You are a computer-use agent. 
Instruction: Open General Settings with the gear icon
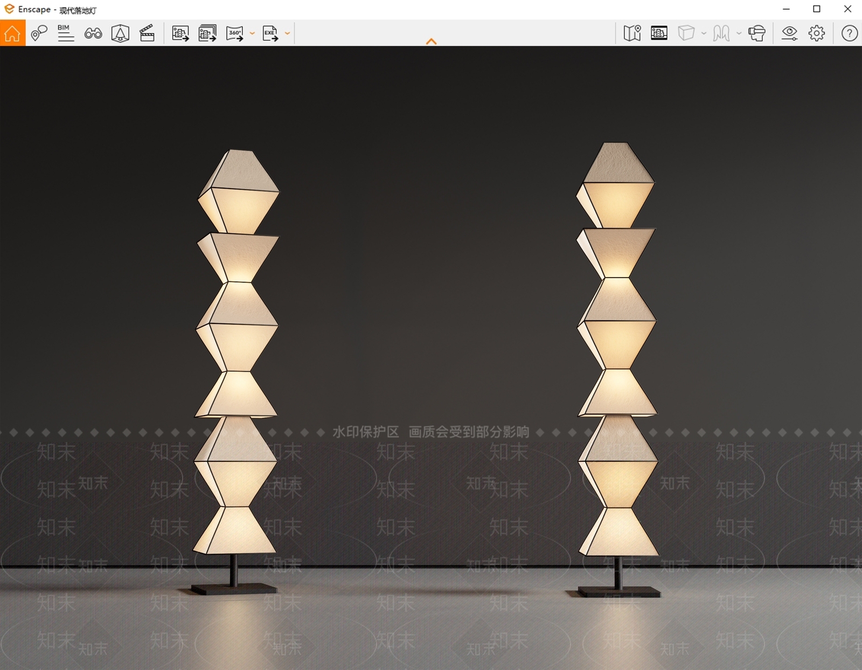pyautogui.click(x=817, y=33)
